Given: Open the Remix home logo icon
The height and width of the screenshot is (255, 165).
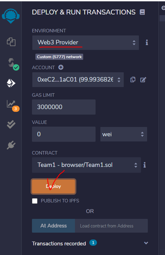Looking at the screenshot, I should (x=11, y=16).
